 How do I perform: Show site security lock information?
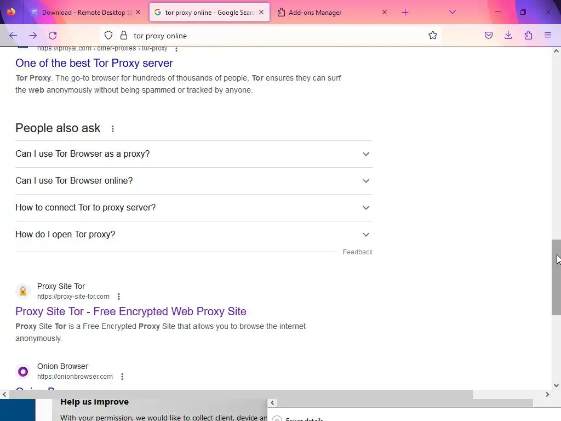pyautogui.click(x=124, y=35)
